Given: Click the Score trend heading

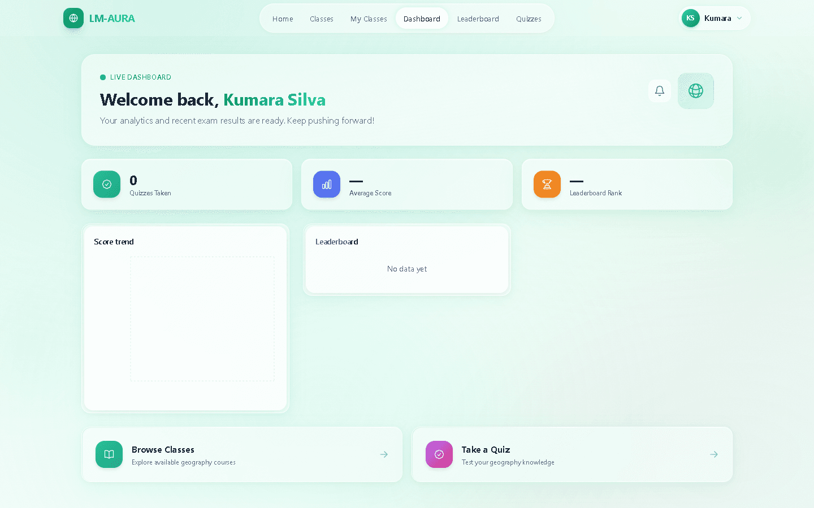Looking at the screenshot, I should pos(114,242).
